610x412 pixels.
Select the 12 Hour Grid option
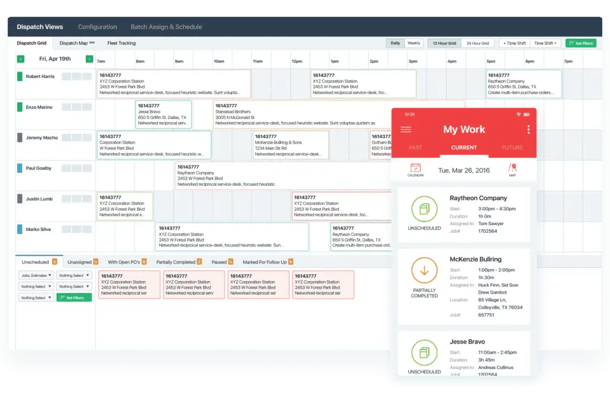click(444, 43)
